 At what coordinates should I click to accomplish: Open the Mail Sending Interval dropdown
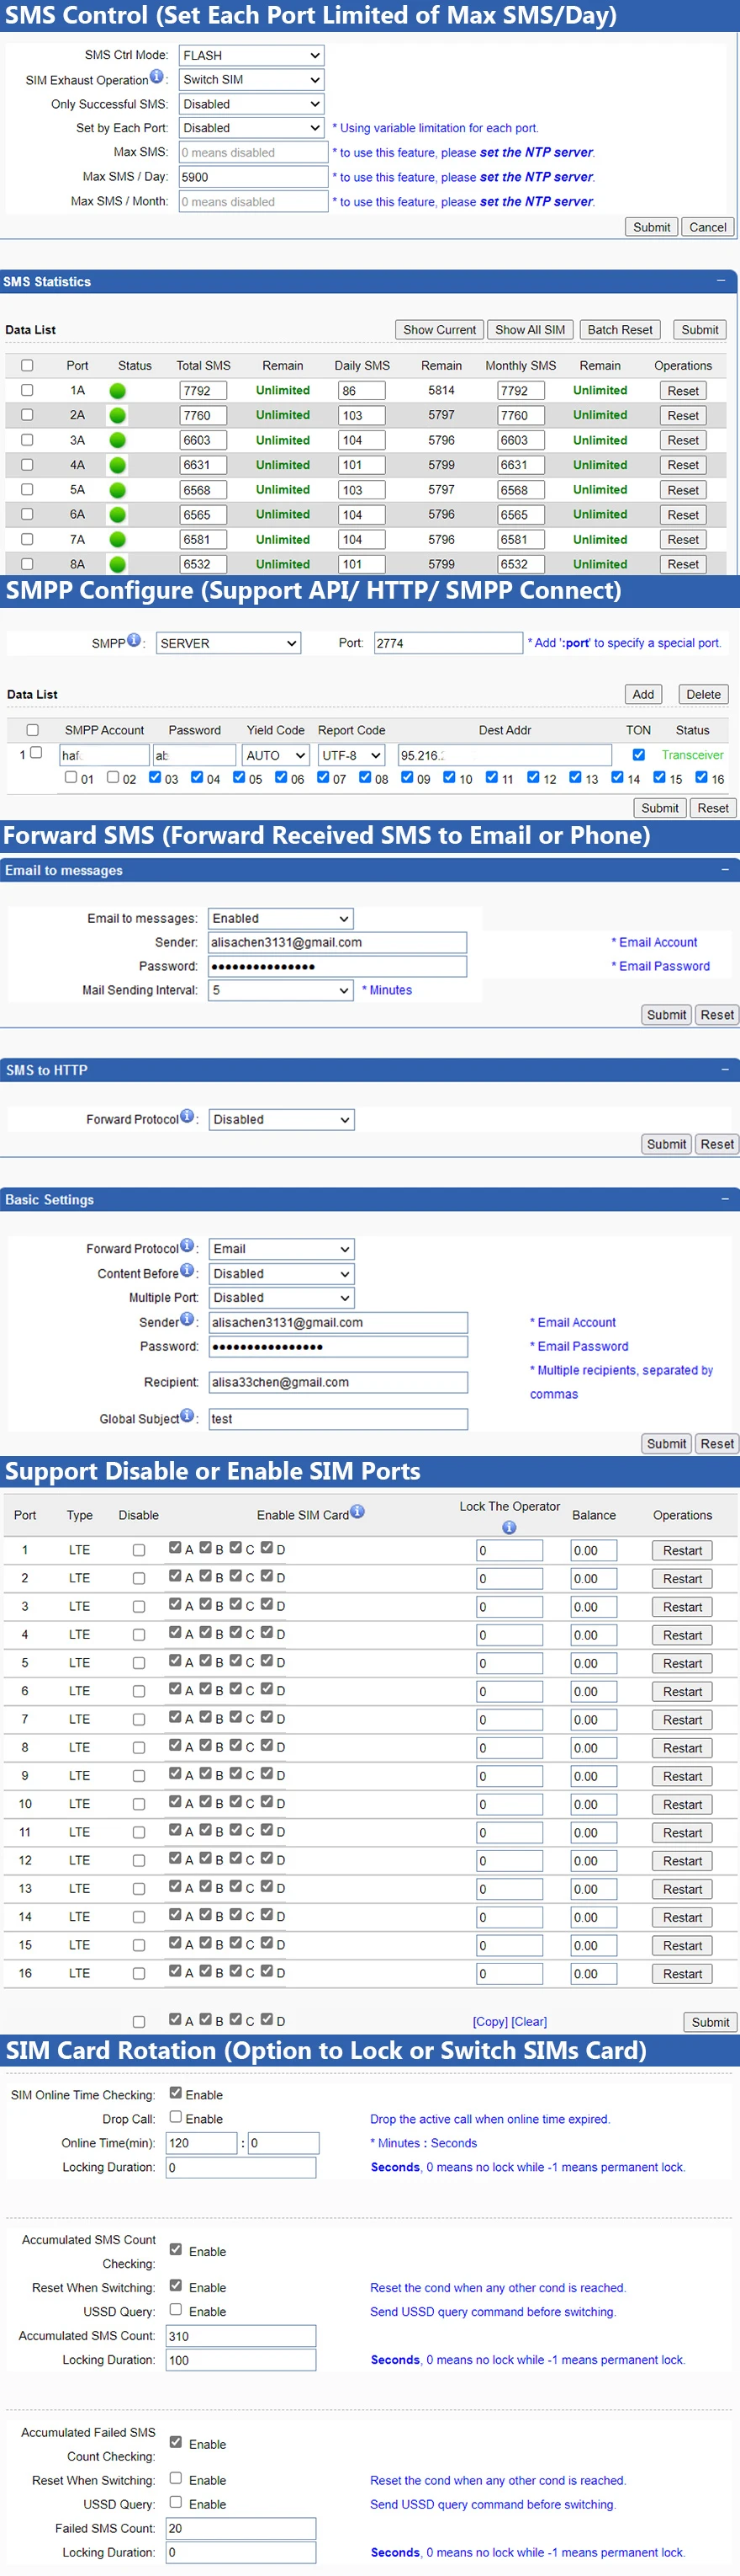click(281, 990)
